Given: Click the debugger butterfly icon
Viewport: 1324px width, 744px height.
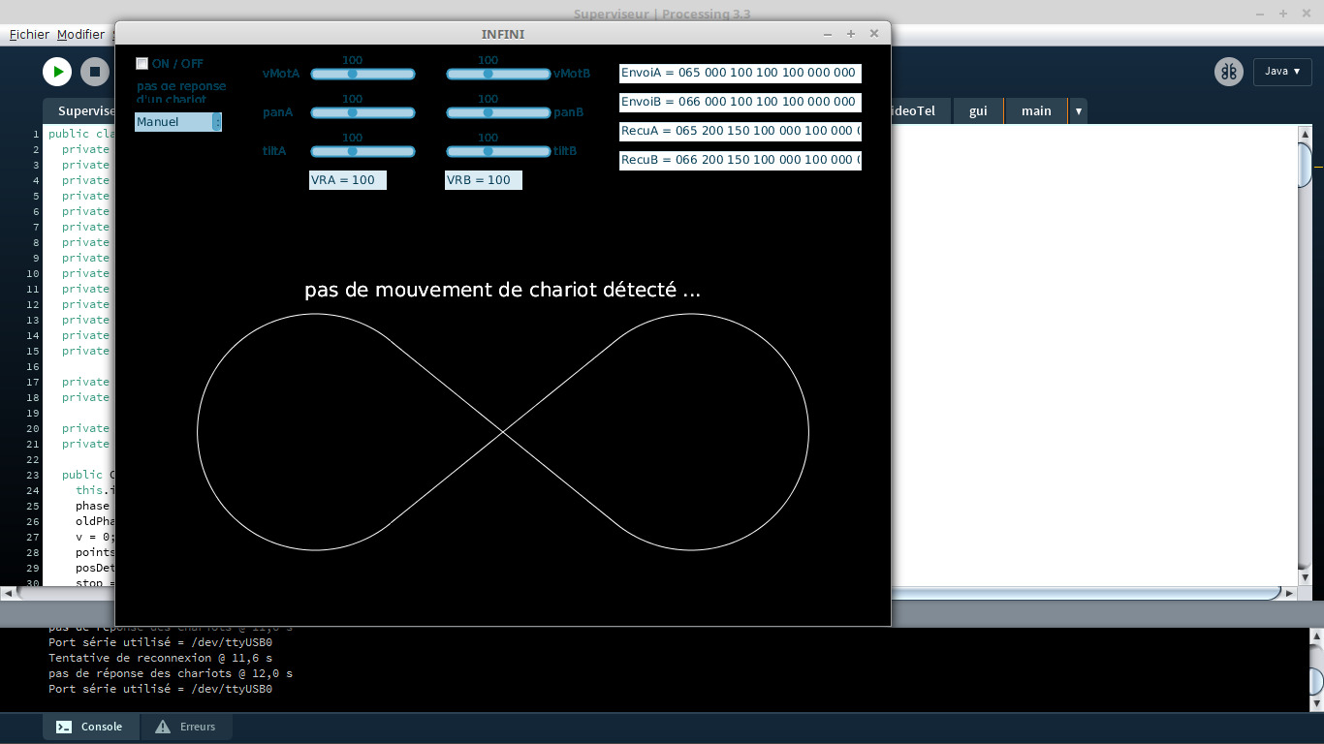Looking at the screenshot, I should click(x=1229, y=72).
